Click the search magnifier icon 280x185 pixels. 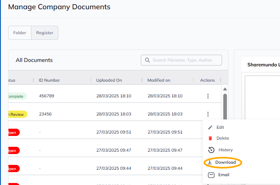[147, 60]
